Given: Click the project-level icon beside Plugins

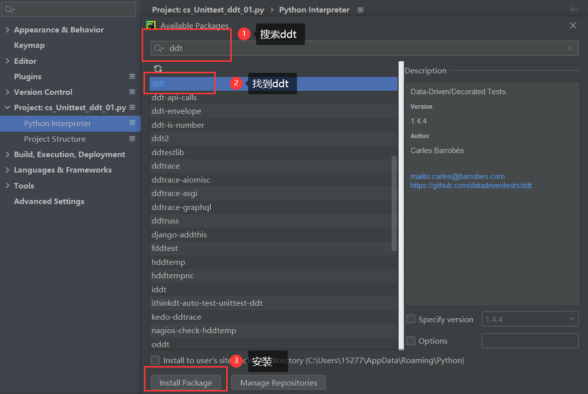Looking at the screenshot, I should (x=132, y=77).
